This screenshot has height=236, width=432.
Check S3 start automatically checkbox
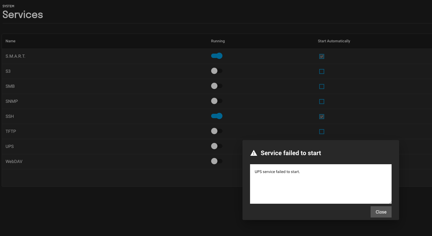(x=322, y=71)
